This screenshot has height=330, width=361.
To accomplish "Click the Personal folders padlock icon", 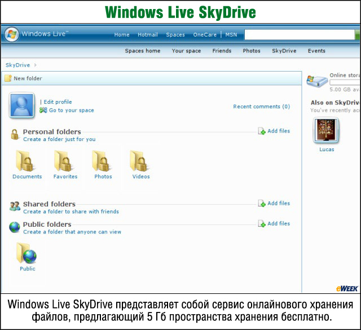I will click(x=15, y=134).
